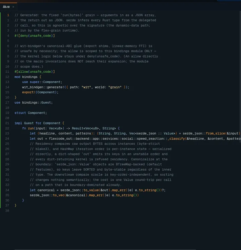Click the canonical variable in the let statement
Image resolution: width=241 pixels, height=250 pixels.
point(46,190)
